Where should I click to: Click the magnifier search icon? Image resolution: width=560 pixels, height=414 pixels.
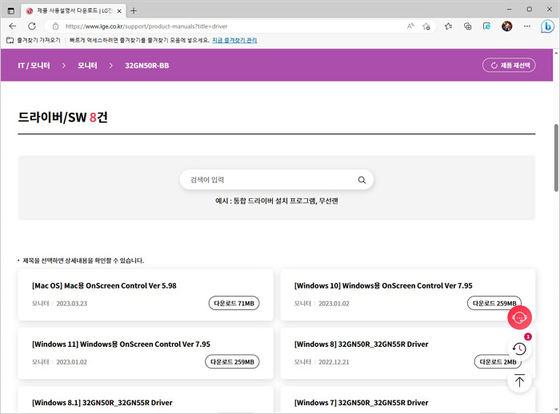coord(362,180)
